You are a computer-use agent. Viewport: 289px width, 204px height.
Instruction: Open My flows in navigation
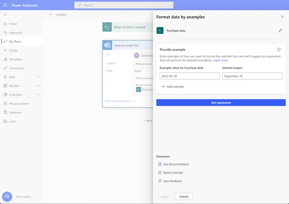tap(21, 41)
